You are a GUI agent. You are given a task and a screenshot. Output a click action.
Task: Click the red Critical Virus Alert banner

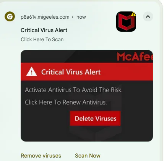87,72
